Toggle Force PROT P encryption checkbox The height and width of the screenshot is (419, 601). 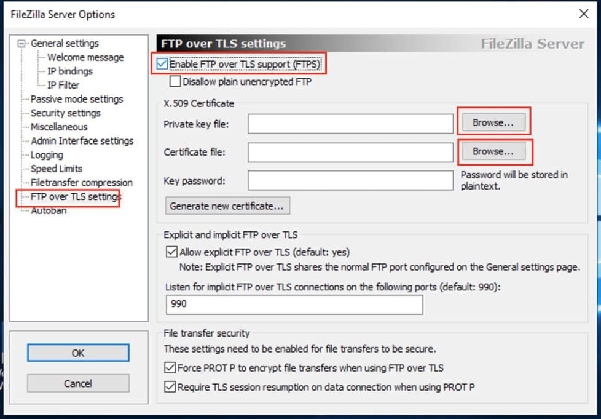tap(170, 368)
